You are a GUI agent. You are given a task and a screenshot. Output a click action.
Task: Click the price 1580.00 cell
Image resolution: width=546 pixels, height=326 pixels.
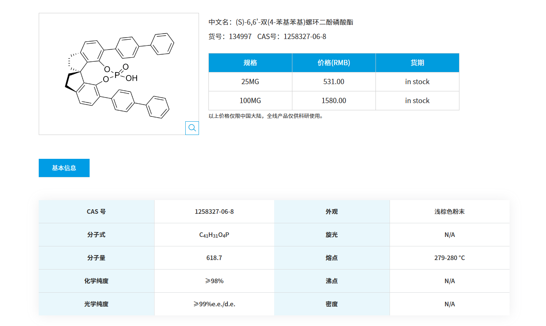(x=333, y=100)
